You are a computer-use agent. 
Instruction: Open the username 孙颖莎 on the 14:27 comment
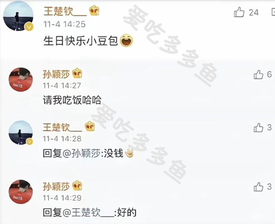click(56, 74)
